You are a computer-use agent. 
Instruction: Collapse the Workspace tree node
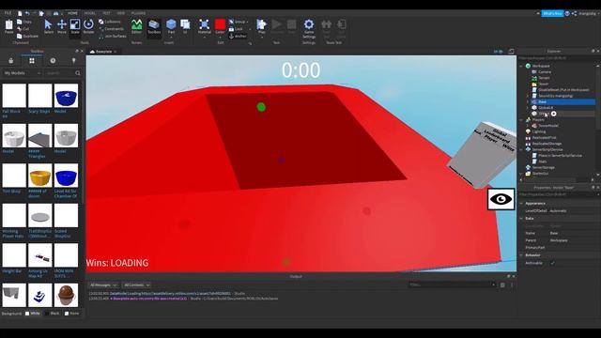[x=521, y=66]
